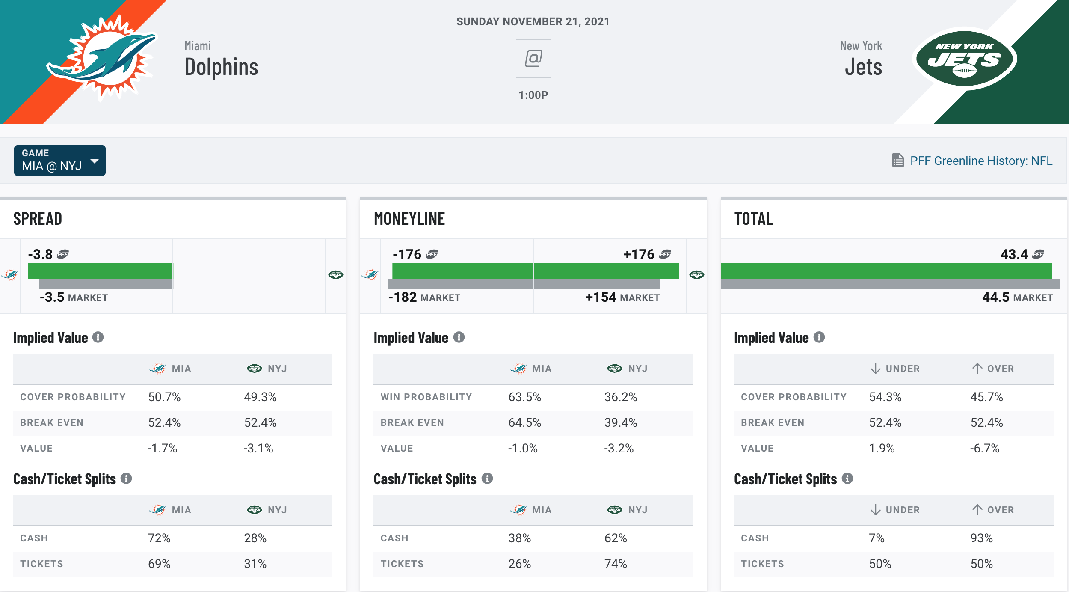Click the OVER arrow in Total Implied Value header
The height and width of the screenshot is (592, 1069).
[x=977, y=369]
